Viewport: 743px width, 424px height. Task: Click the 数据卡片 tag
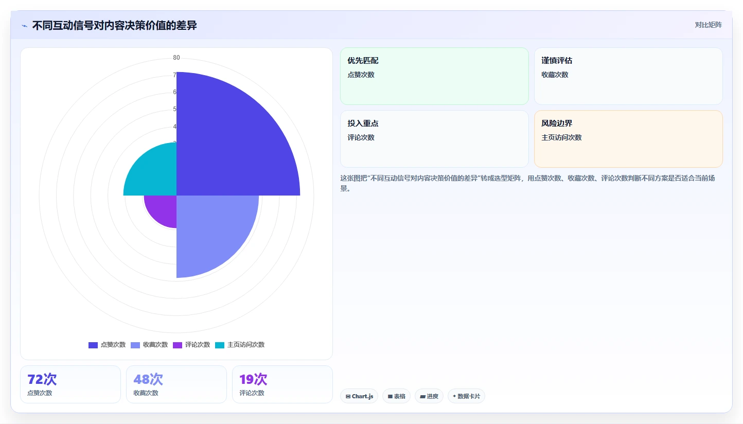pos(466,396)
